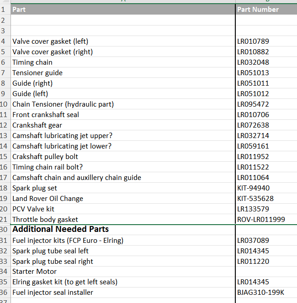Select part number LR011064

point(266,177)
